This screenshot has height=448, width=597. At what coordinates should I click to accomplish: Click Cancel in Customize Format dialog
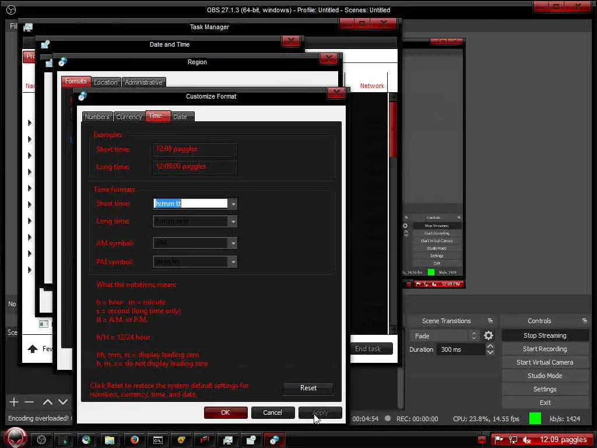pyautogui.click(x=273, y=412)
